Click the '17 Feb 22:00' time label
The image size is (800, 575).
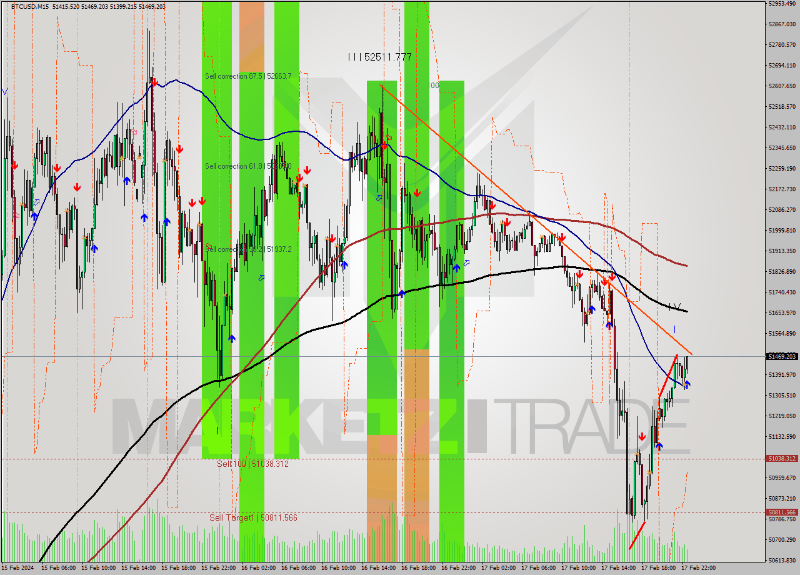click(x=698, y=569)
